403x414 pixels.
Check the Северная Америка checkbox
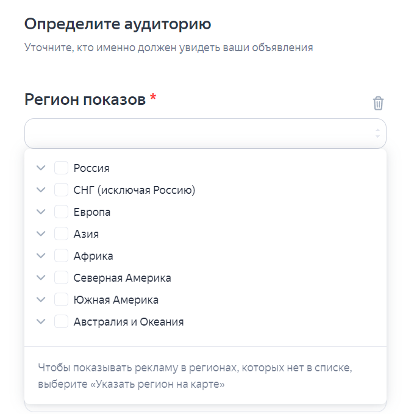61,277
